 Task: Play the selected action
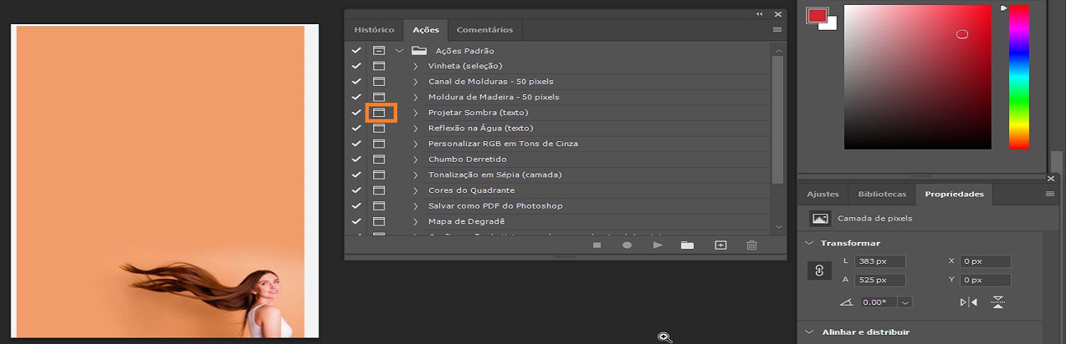(657, 245)
